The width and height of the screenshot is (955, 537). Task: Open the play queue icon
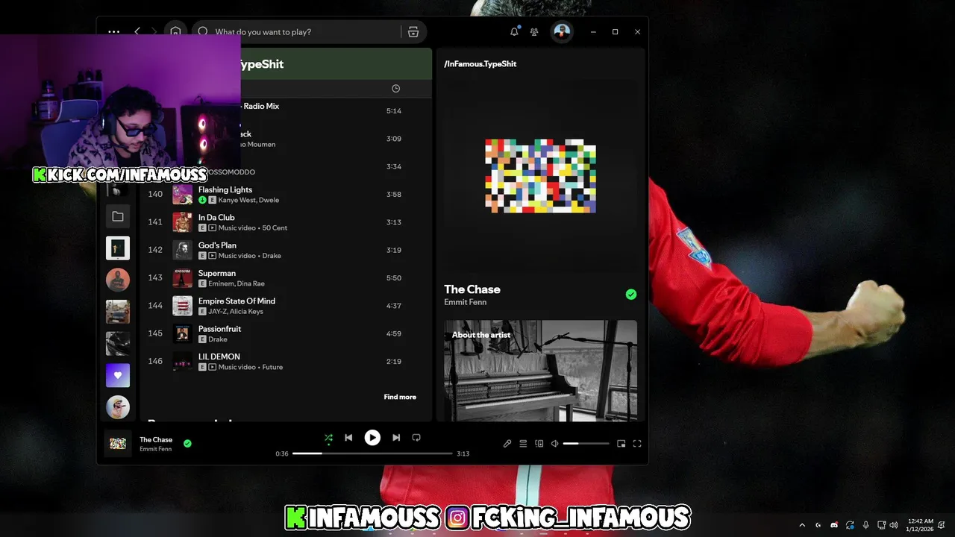pos(523,444)
